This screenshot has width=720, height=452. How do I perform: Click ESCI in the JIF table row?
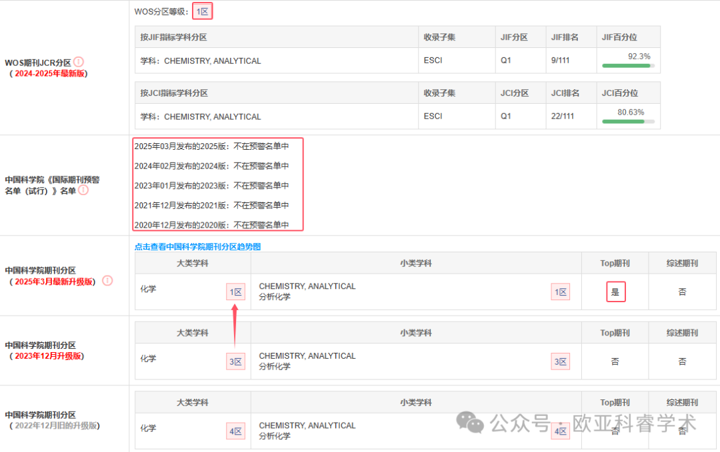433,61
